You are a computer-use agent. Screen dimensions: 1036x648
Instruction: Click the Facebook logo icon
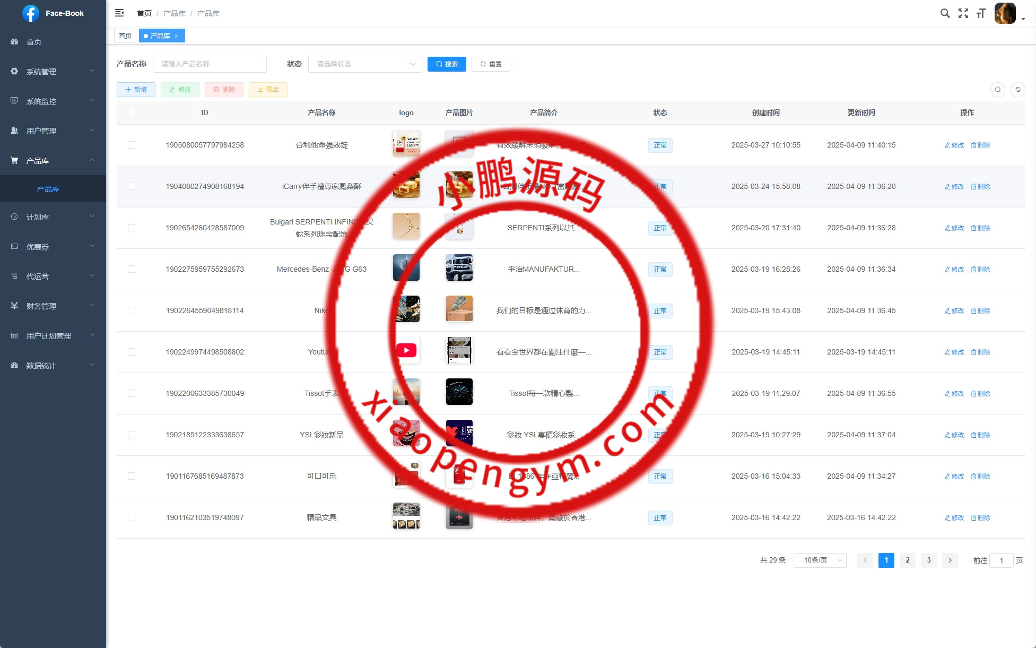pyautogui.click(x=31, y=13)
